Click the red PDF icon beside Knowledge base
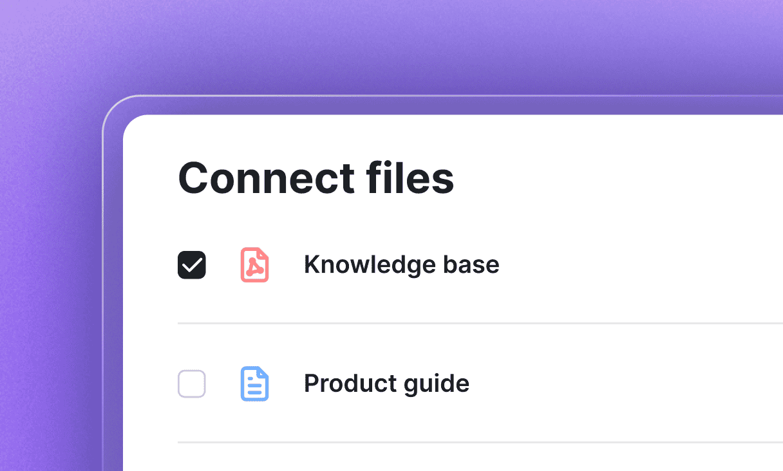Screen dimensions: 783x471 pos(254,264)
